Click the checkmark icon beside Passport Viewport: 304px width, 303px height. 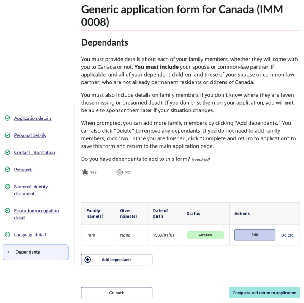coord(8,170)
